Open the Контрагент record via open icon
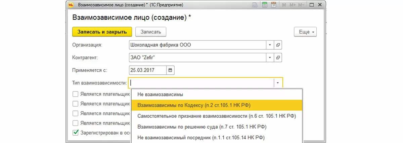The image size is (403, 143). pos(278,58)
